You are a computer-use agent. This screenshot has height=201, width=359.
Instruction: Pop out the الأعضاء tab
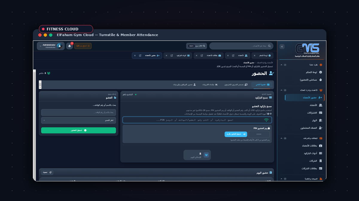coord(233,56)
